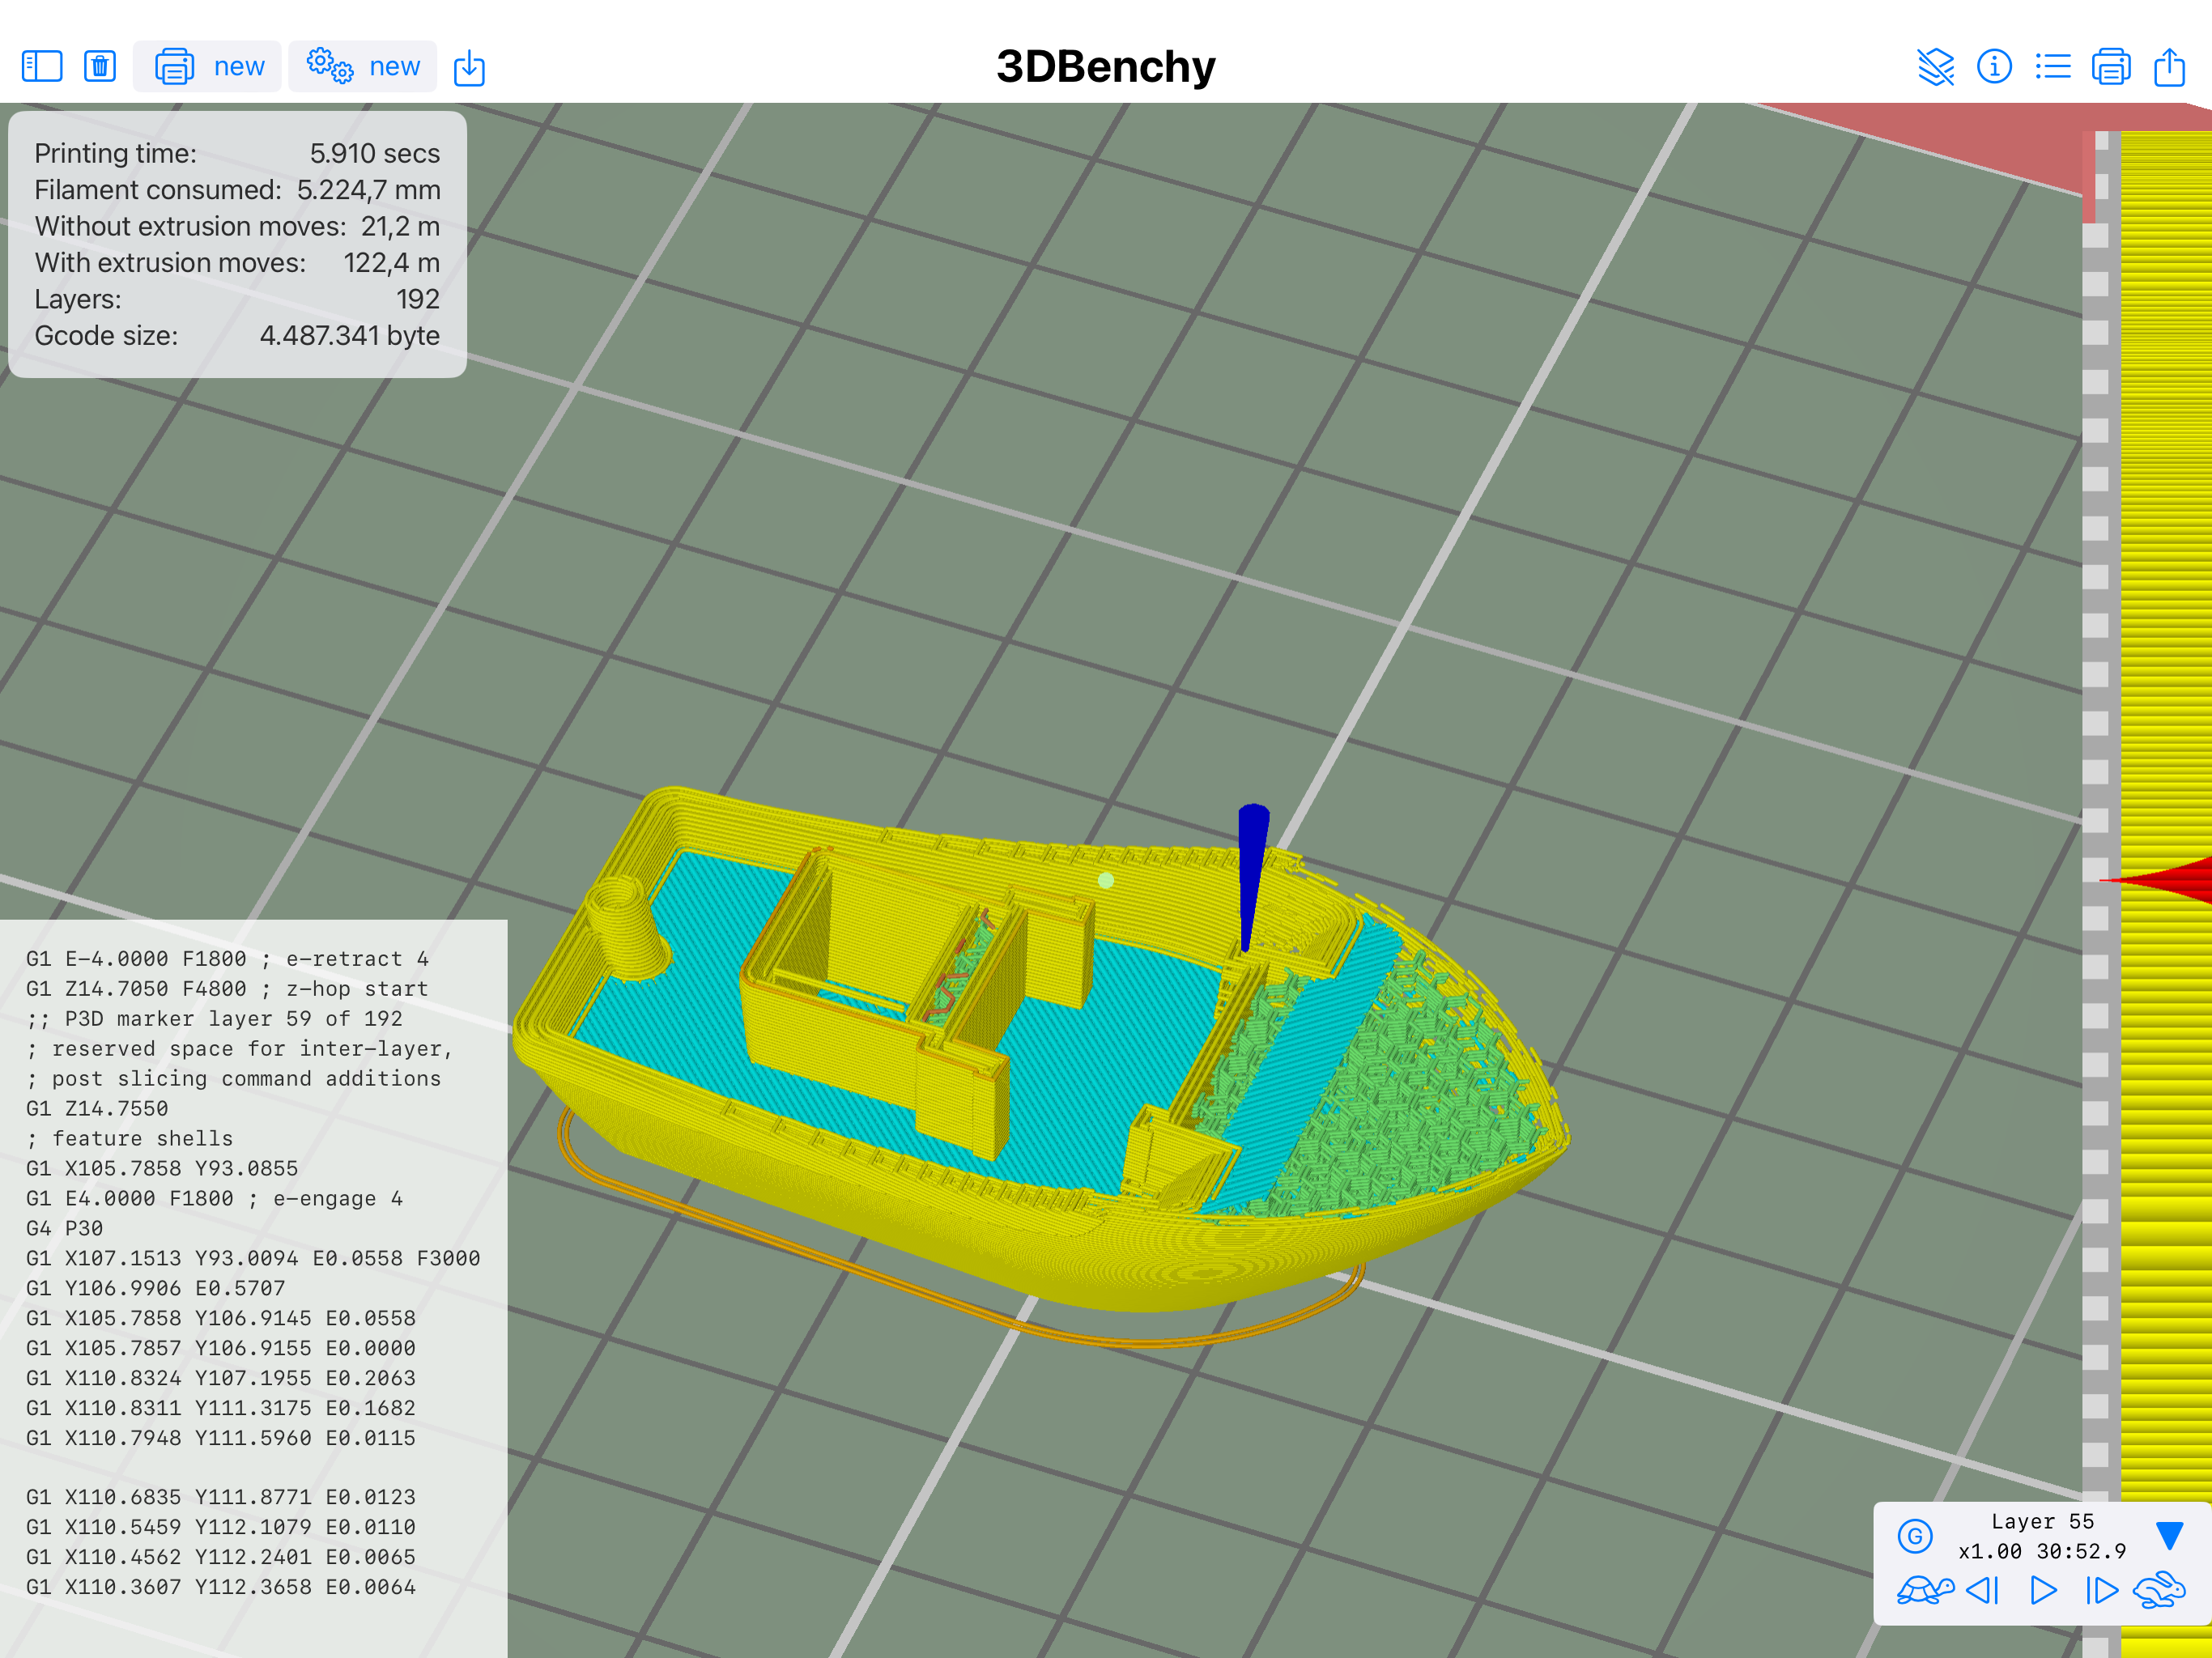Speed up playback with rabbit icon
The height and width of the screenshot is (1658, 2212).
click(x=2160, y=1591)
